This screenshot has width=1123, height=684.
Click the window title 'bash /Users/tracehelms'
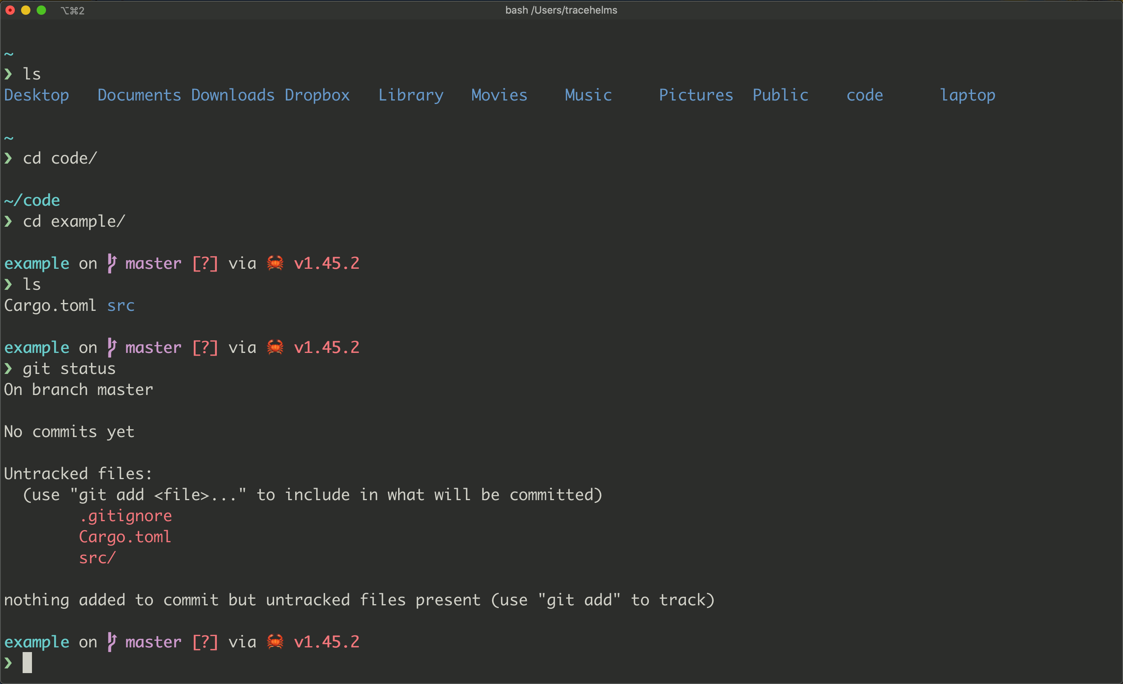pyautogui.click(x=561, y=10)
